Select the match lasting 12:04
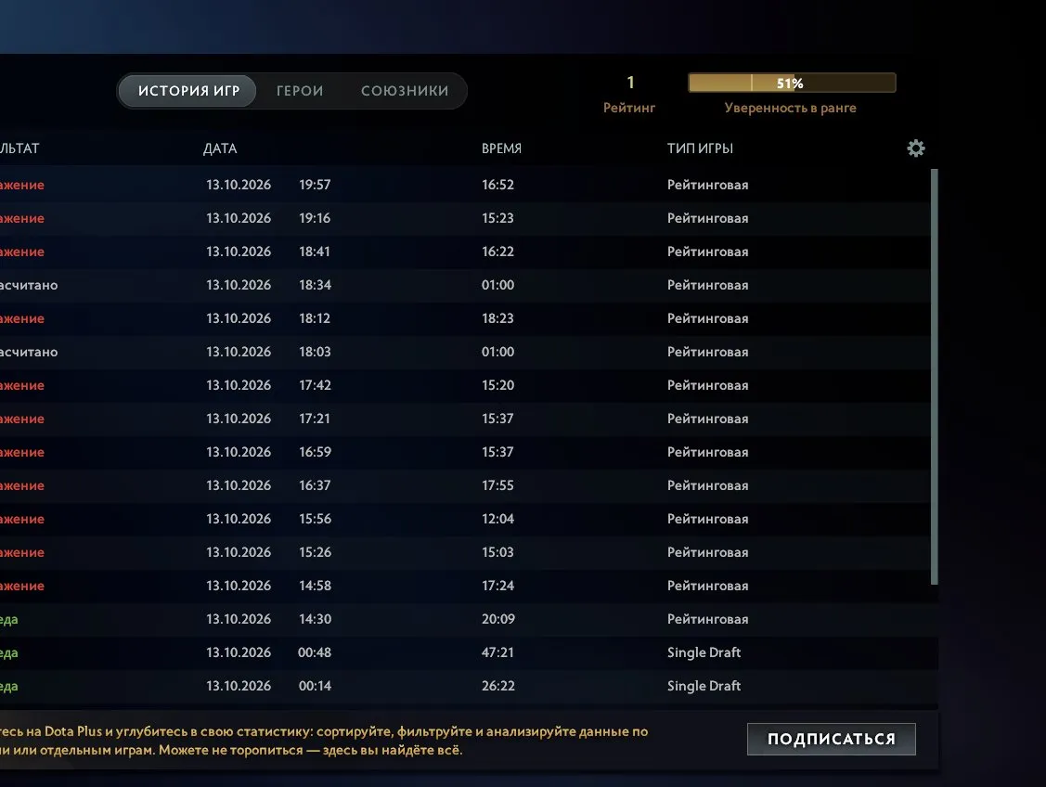Screen dimensions: 1046x787 point(466,518)
